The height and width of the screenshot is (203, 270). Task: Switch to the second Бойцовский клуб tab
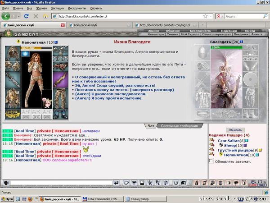click(99, 25)
